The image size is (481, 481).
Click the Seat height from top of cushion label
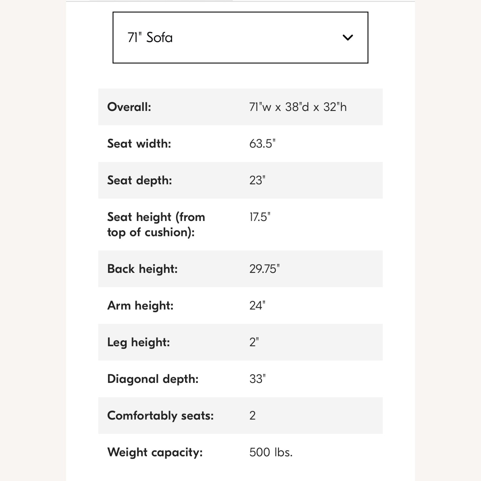(x=156, y=224)
